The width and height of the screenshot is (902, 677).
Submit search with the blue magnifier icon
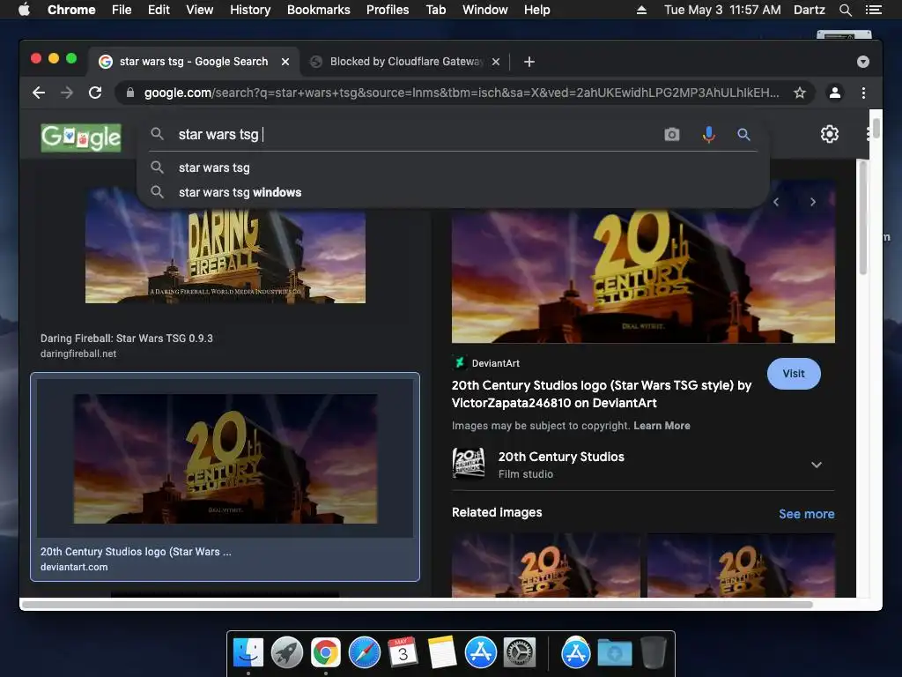(x=743, y=135)
